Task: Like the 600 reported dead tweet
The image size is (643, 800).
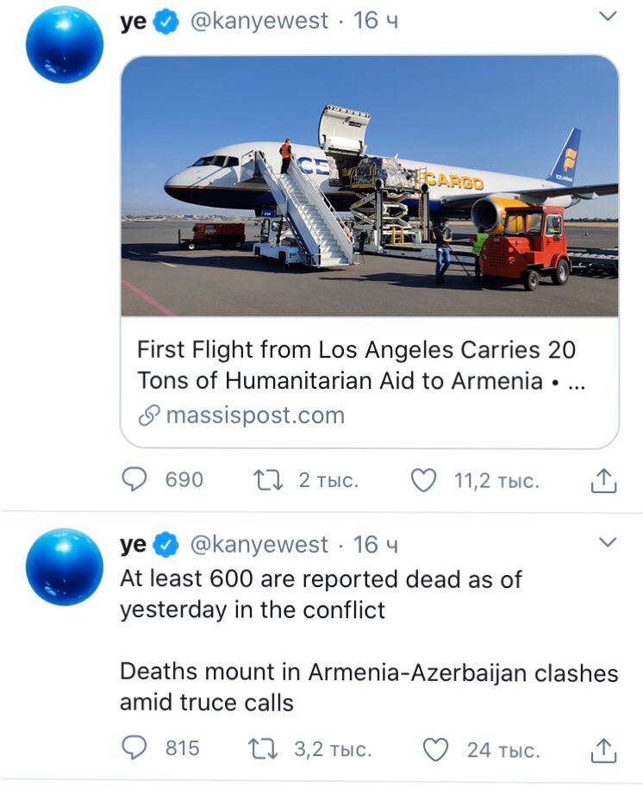Action: [x=436, y=749]
